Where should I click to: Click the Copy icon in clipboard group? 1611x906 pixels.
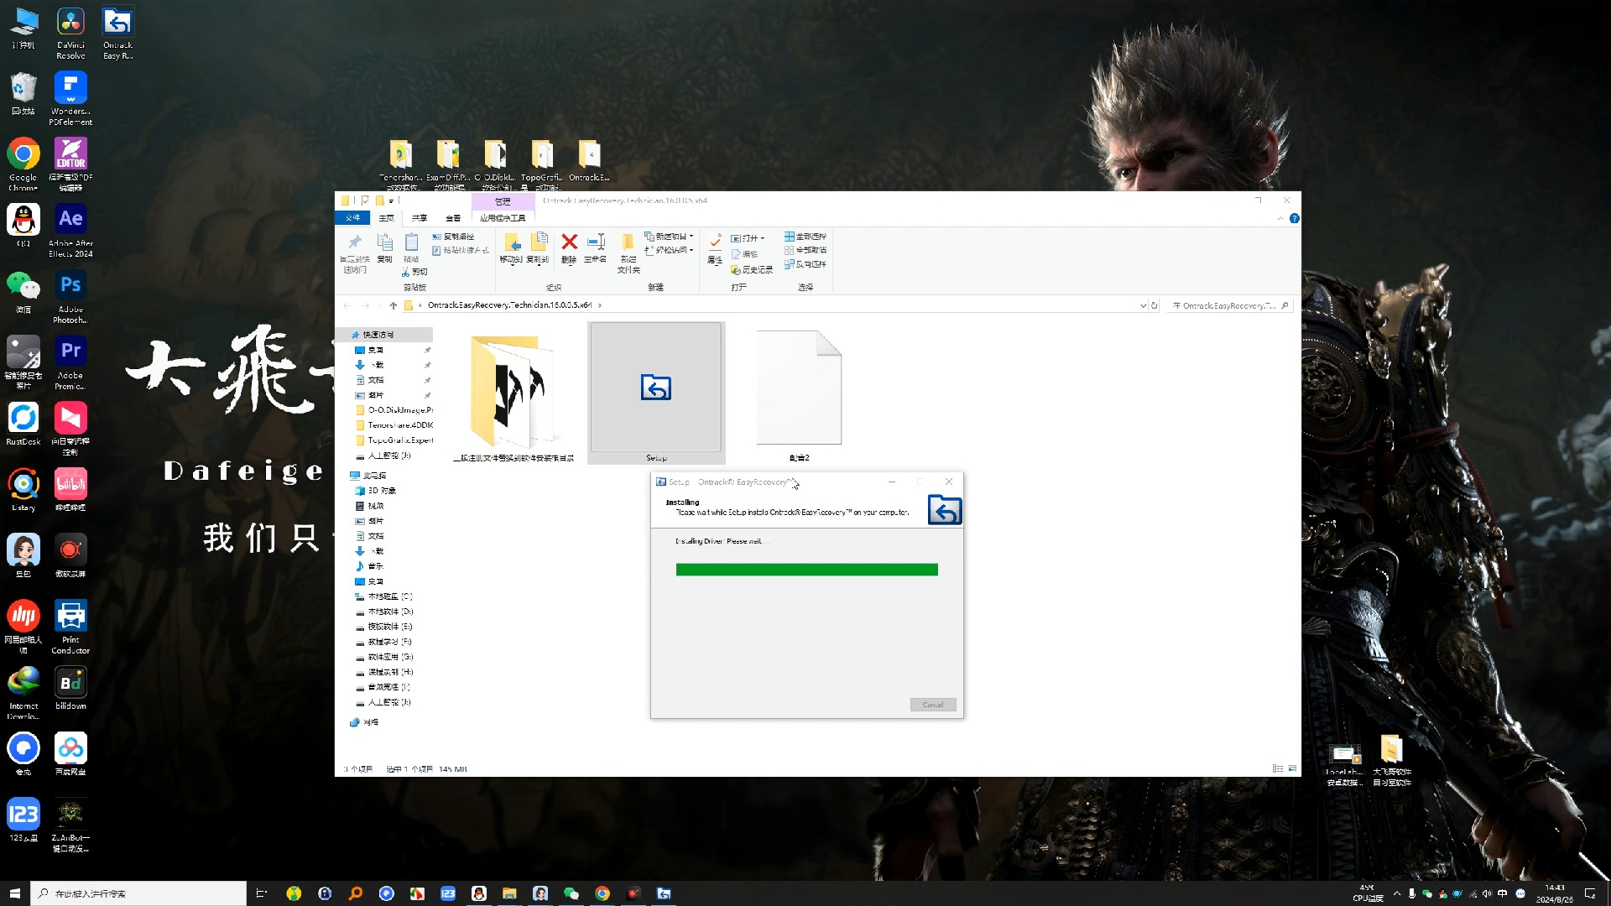(x=384, y=243)
